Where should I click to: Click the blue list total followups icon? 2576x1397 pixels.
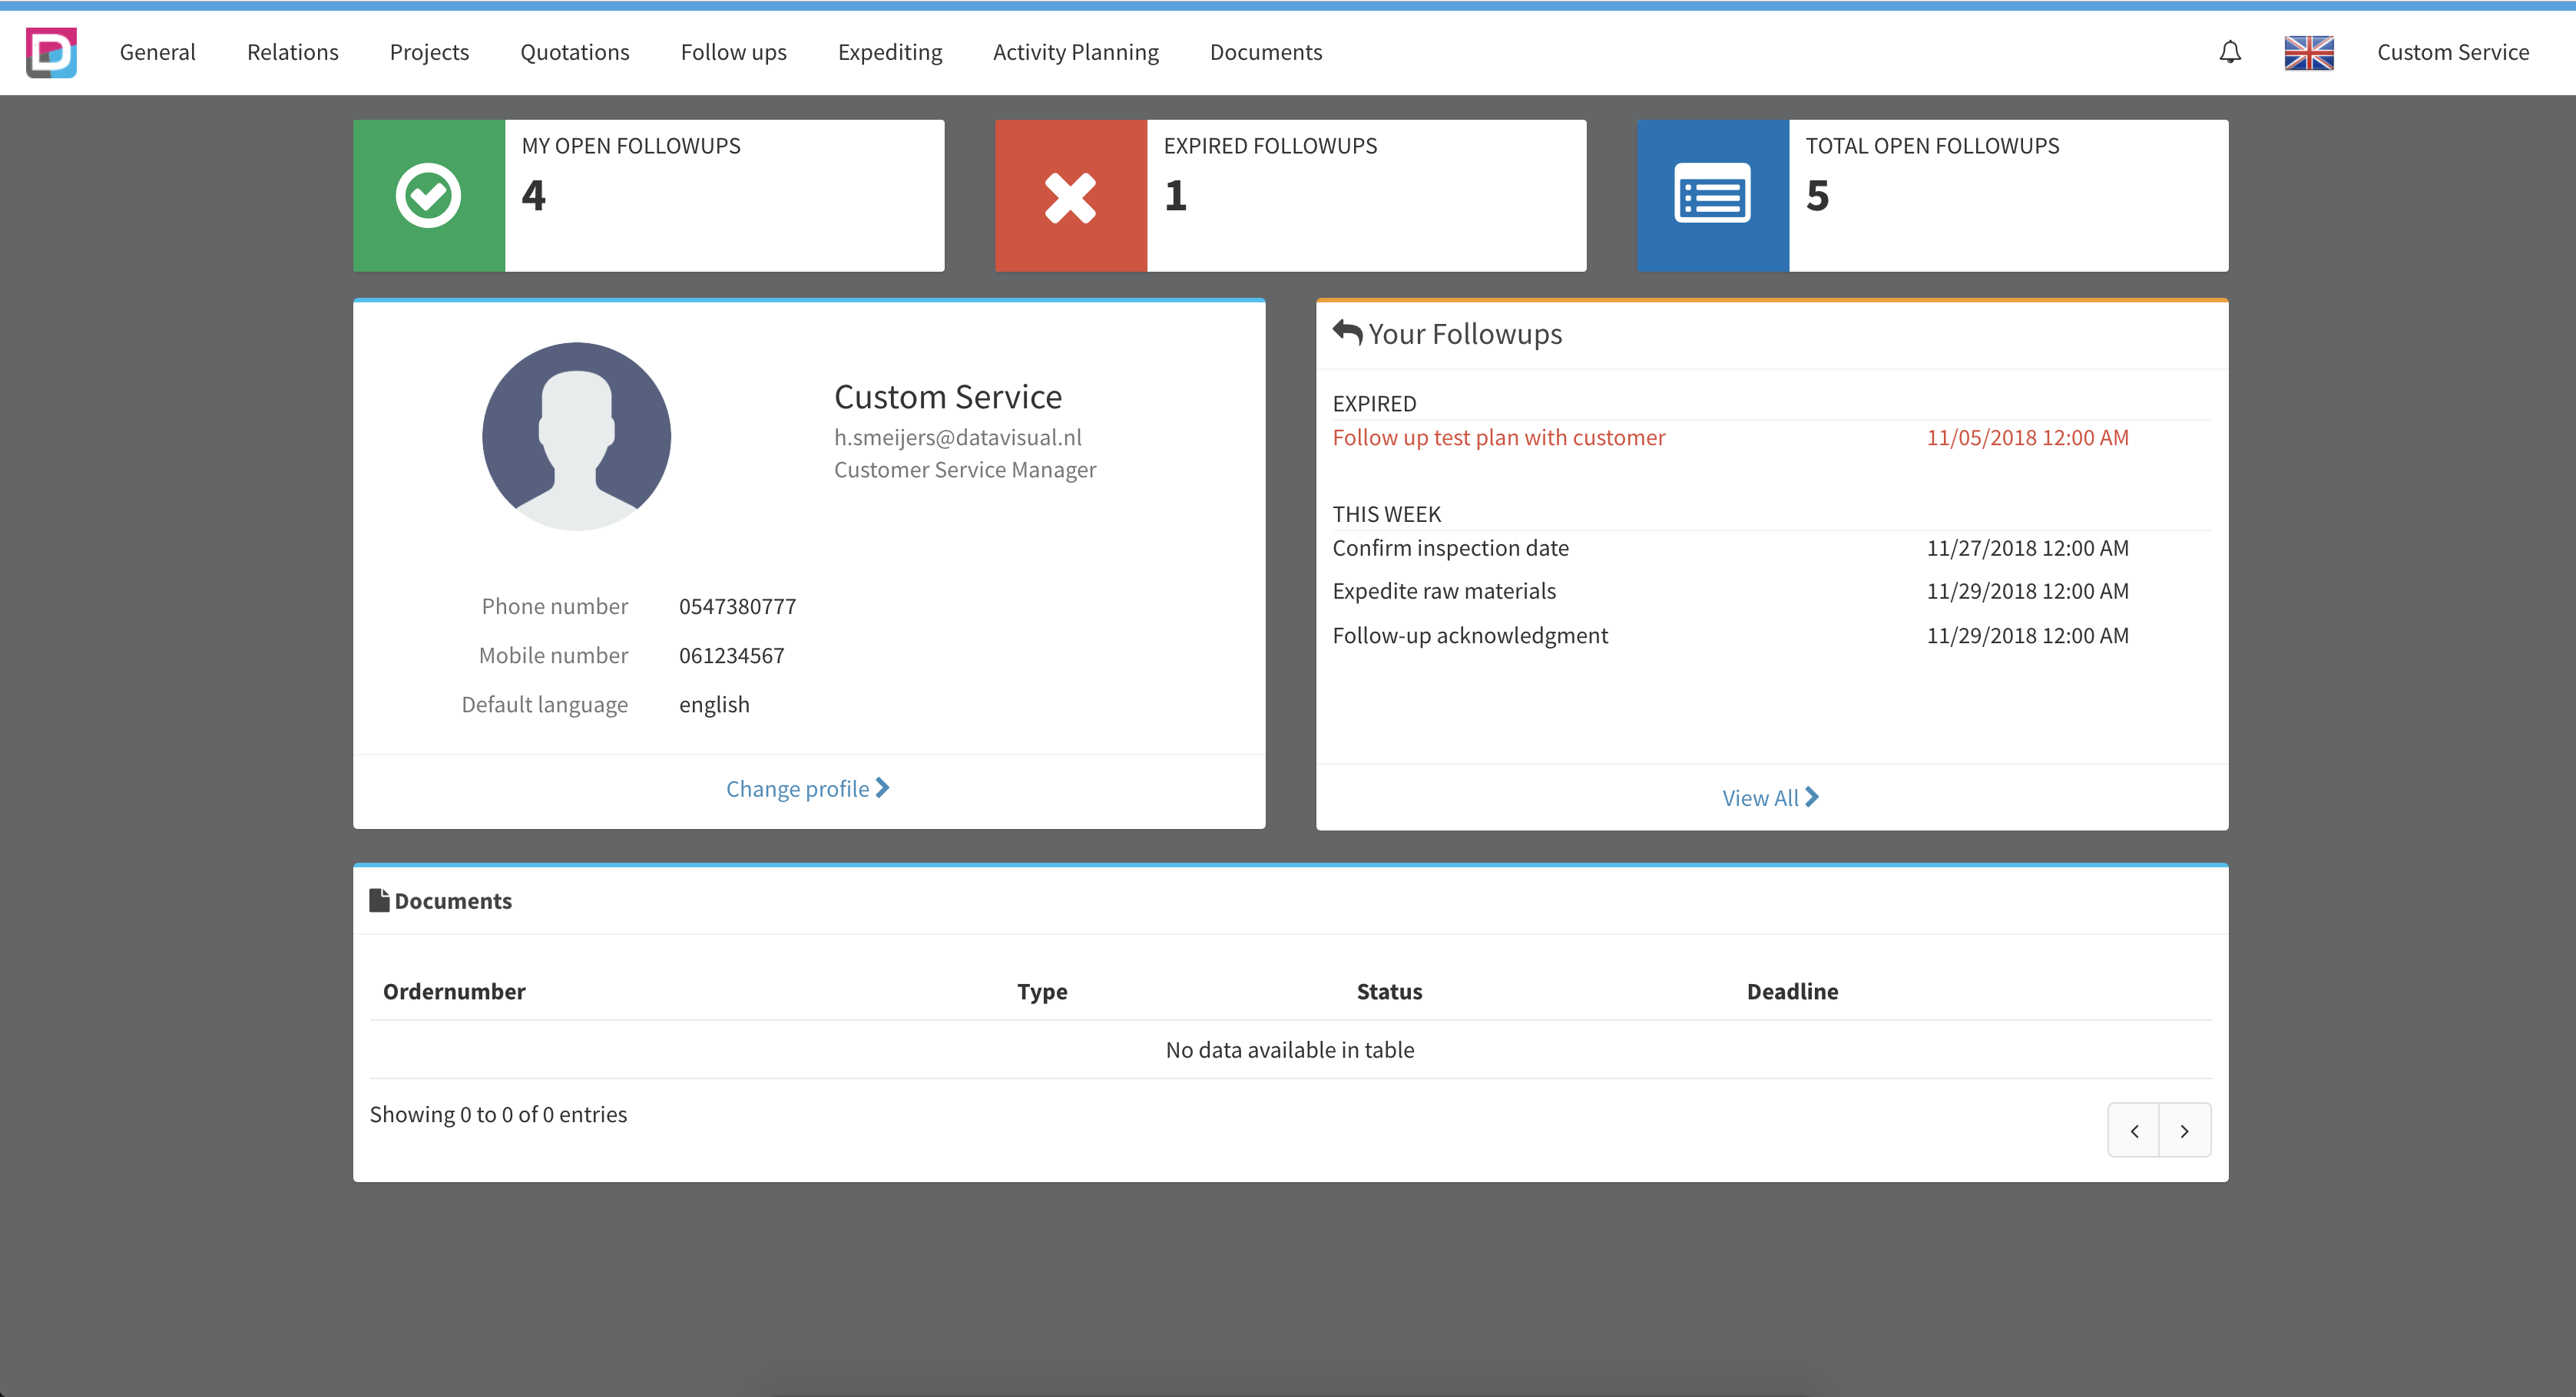coord(1712,193)
